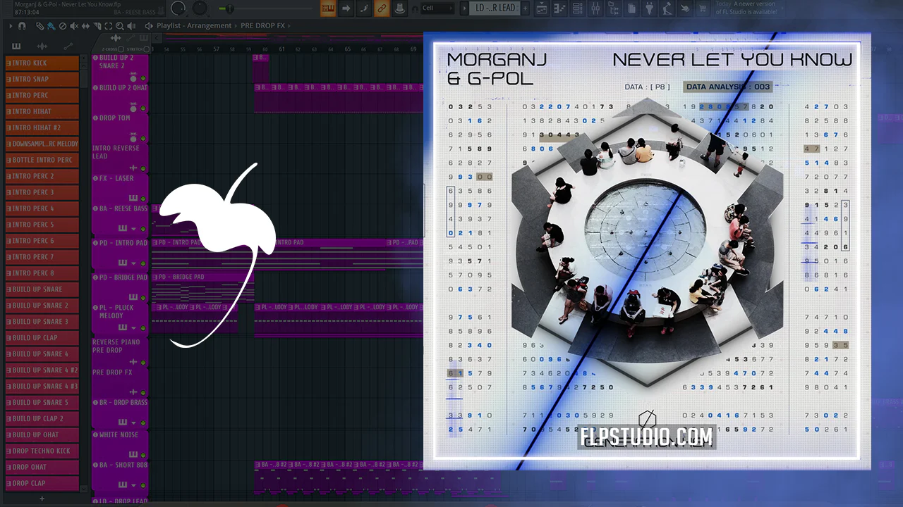Select the BOTTLE INTRO PERC pattern

tap(42, 160)
